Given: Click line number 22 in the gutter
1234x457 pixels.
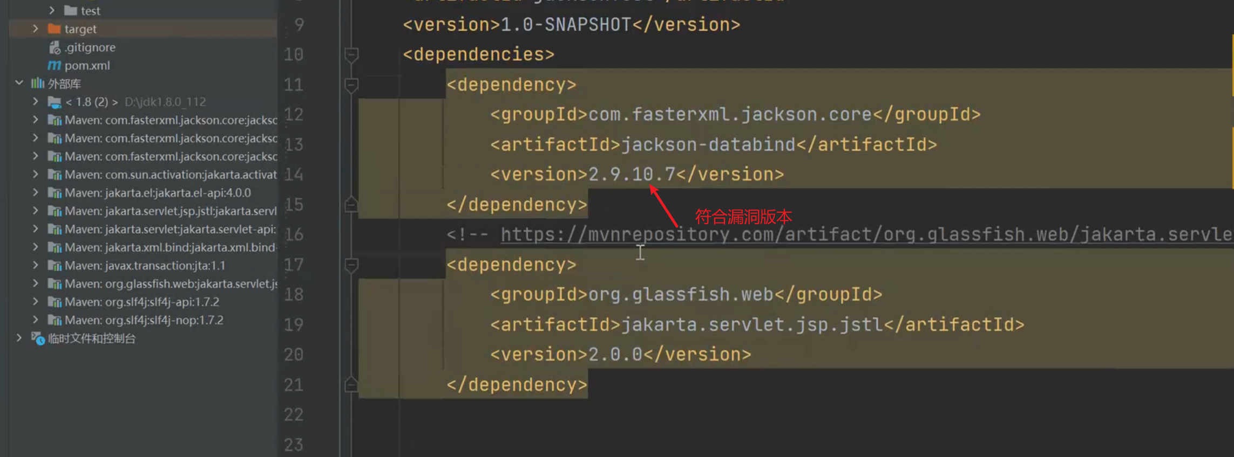Looking at the screenshot, I should point(294,414).
